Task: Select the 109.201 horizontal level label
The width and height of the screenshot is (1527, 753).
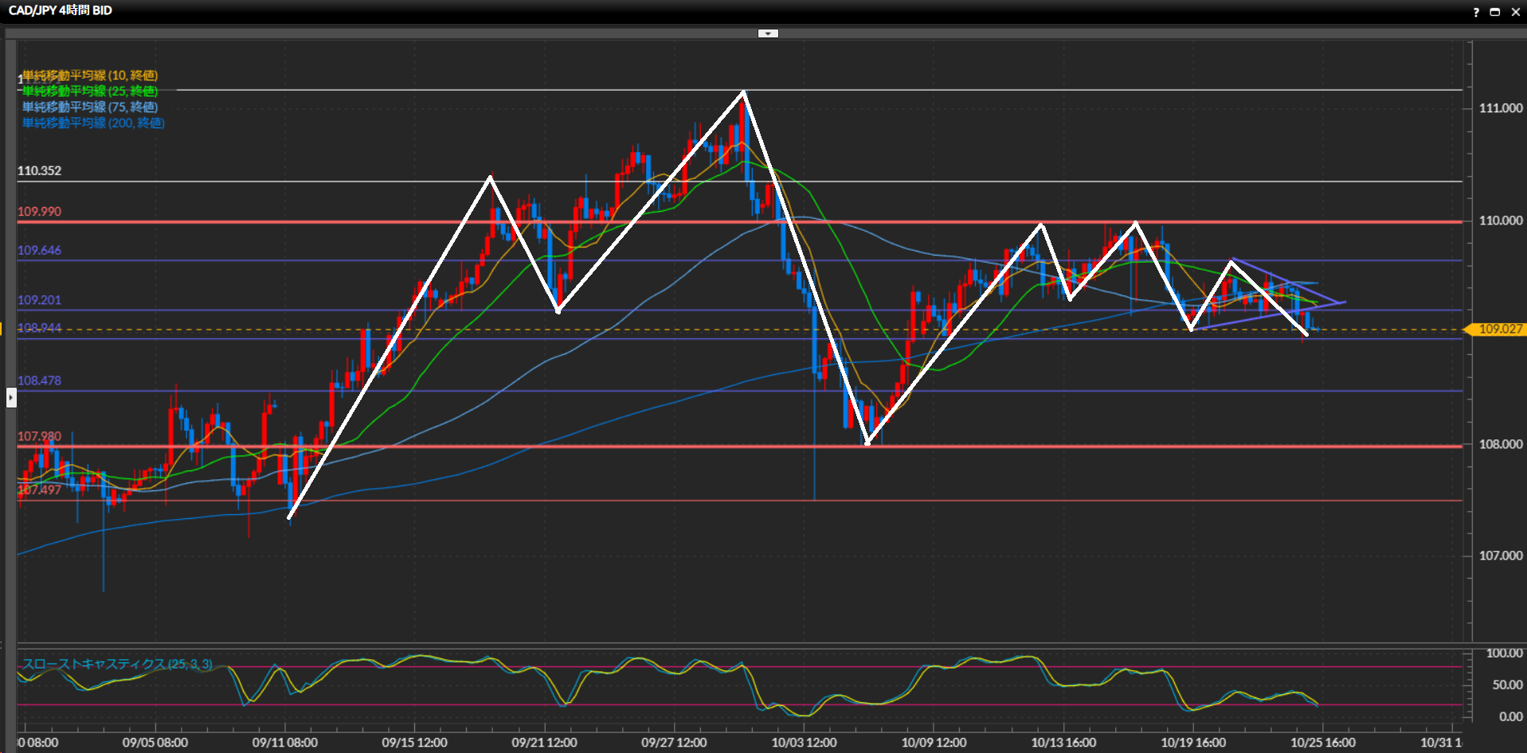Action: coord(40,300)
